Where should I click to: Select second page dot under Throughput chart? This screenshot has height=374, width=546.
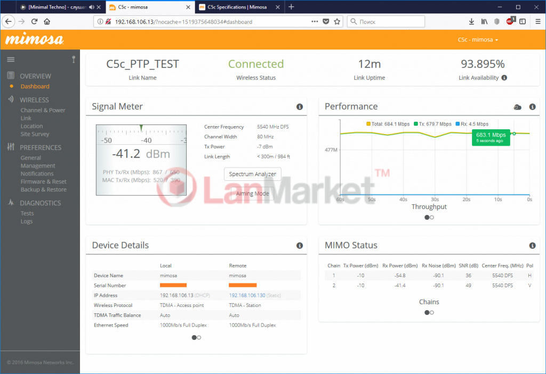click(432, 217)
